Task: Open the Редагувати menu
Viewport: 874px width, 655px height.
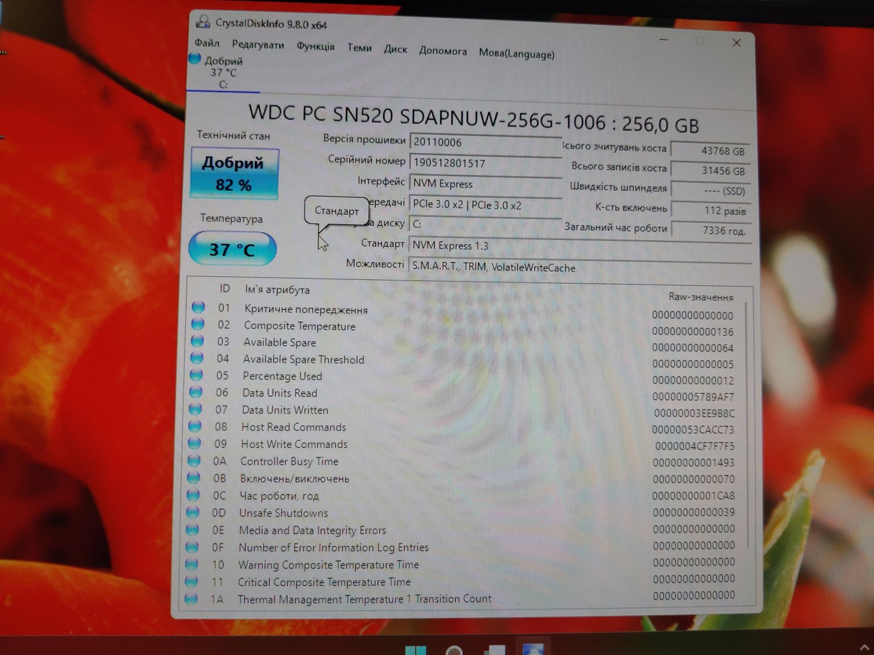Action: 258,45
